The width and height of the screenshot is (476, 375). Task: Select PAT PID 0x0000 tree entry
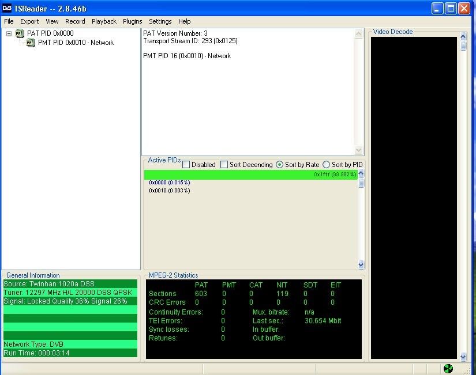coord(50,33)
